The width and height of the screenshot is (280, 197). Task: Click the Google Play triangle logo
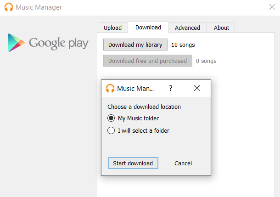17,43
